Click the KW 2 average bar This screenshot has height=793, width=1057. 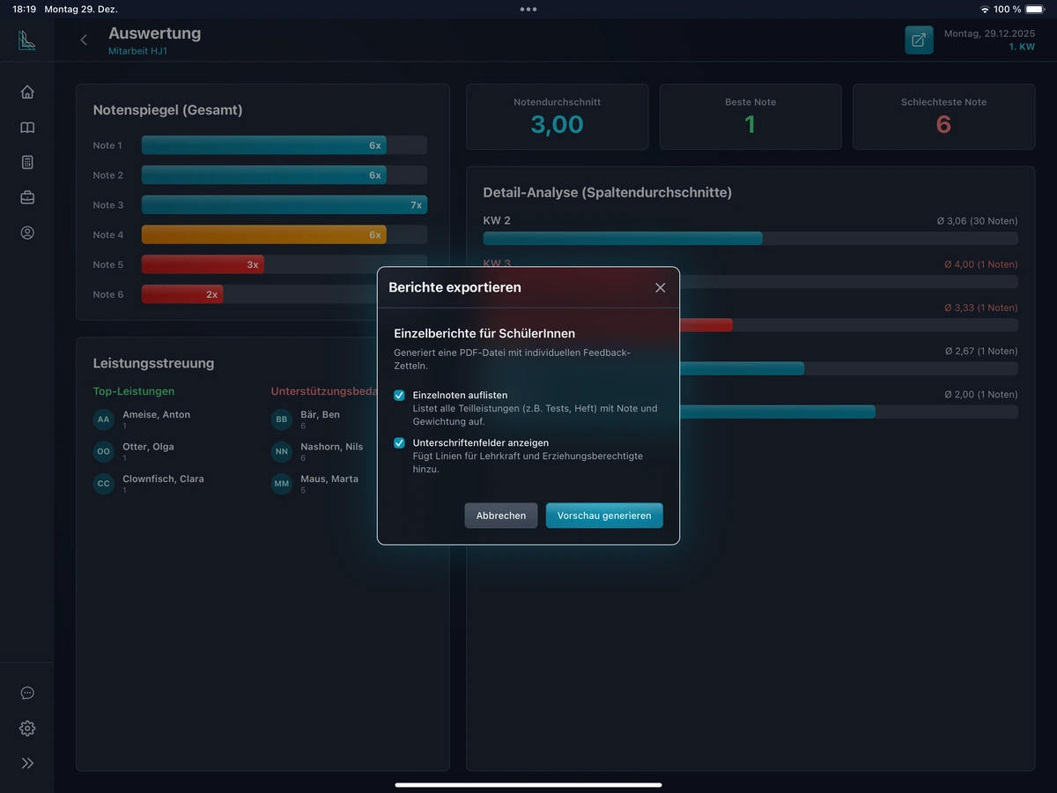622,238
